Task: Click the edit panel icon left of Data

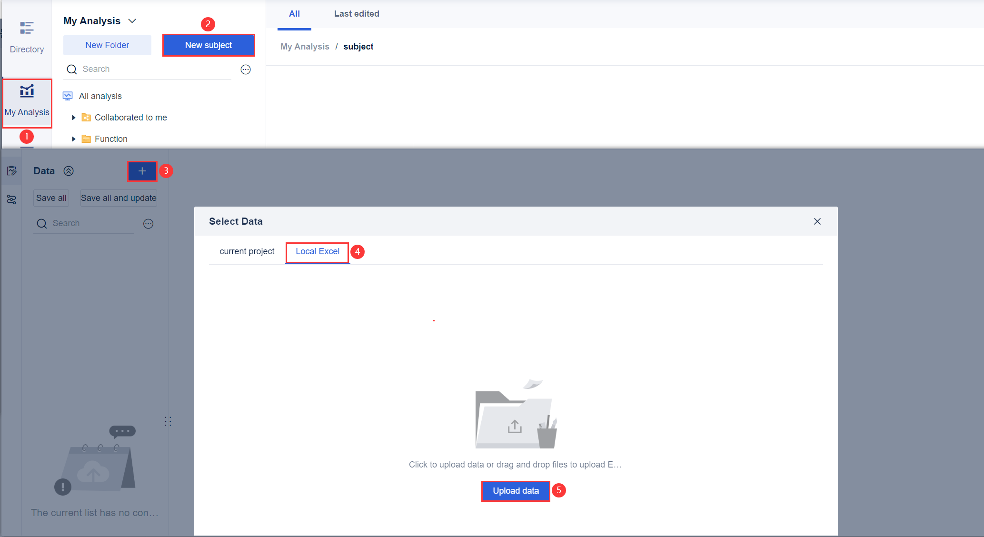Action: pos(12,171)
